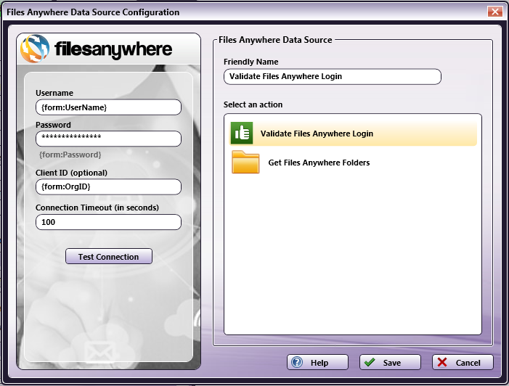Click the filesanywhere globe logo
Screen dimensions: 509x386
35,49
